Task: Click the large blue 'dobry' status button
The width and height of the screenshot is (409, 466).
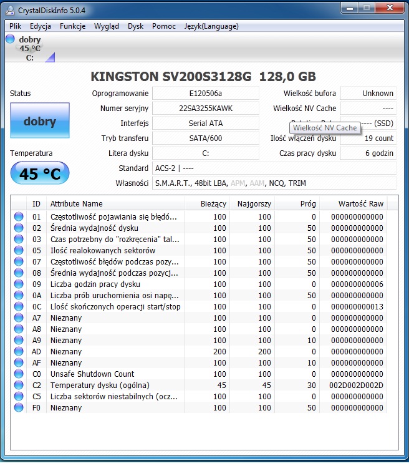Action: click(x=40, y=120)
